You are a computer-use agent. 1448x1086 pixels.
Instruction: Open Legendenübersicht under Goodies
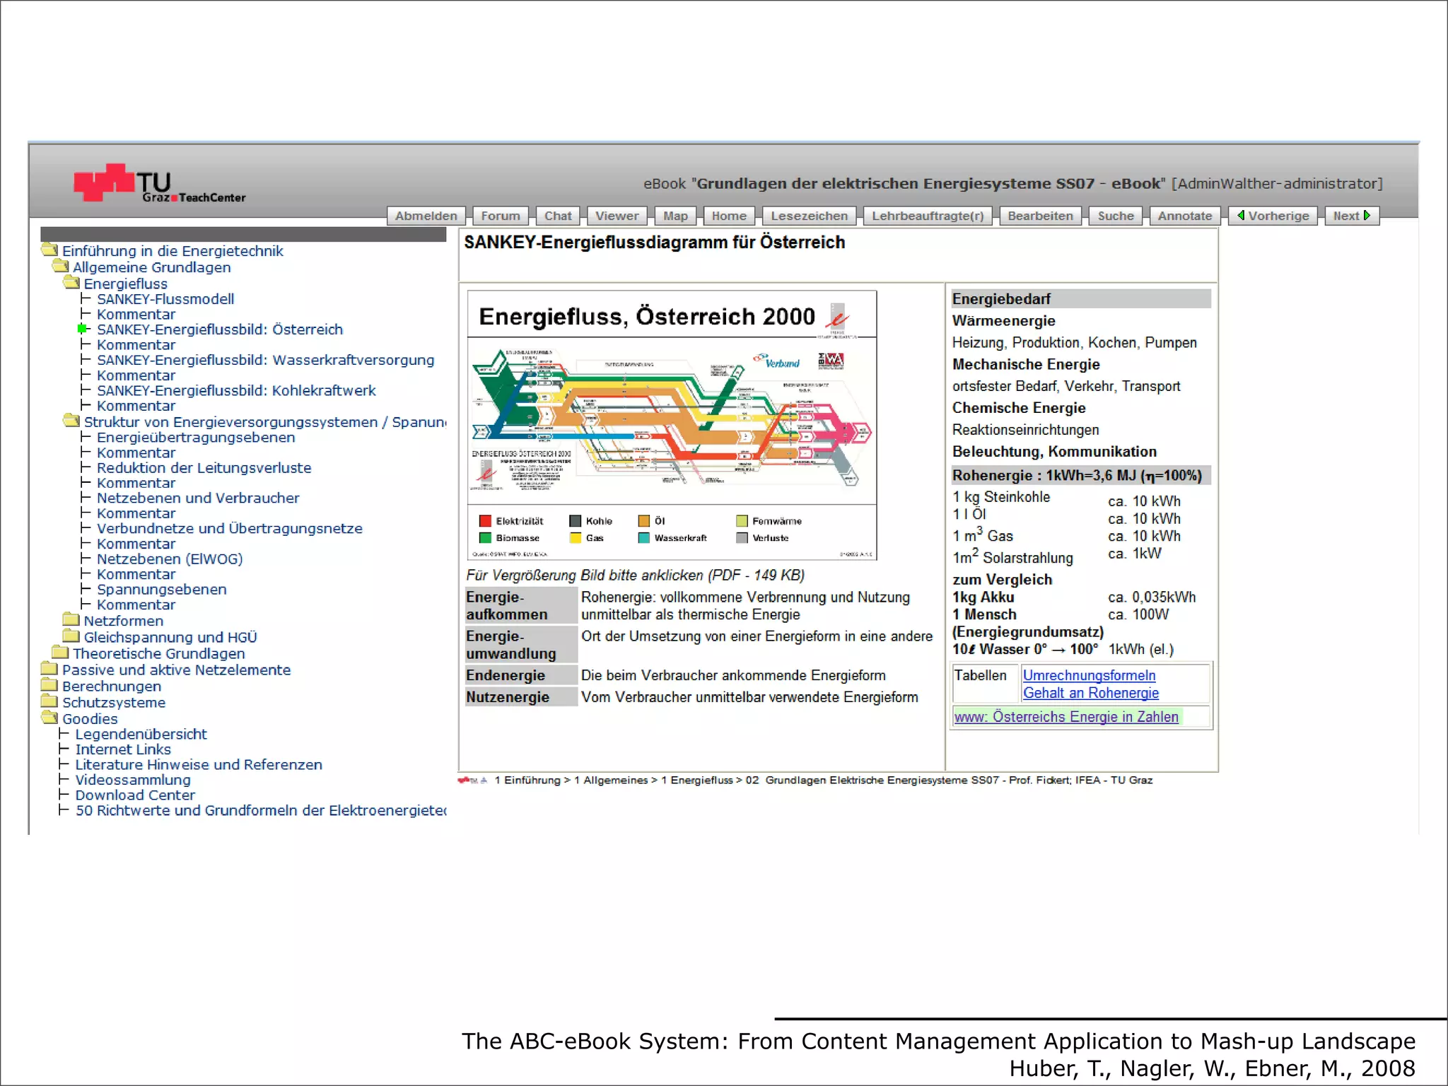pyautogui.click(x=141, y=734)
